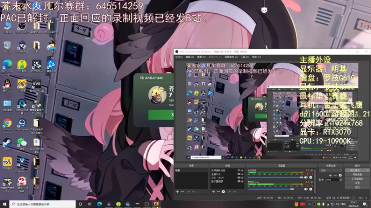Open the Recycle Bin desktop icon
371x208 pixels.
pyautogui.click(x=7, y=47)
